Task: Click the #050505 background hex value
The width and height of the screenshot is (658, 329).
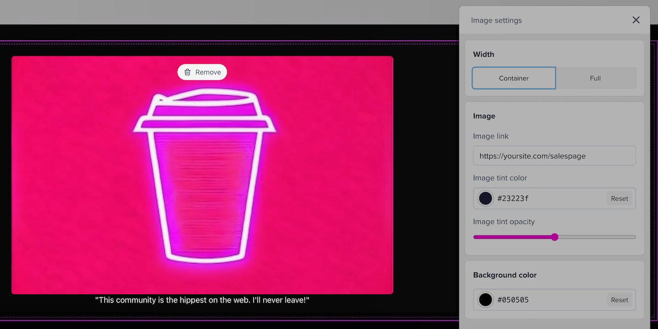Action: (x=513, y=300)
